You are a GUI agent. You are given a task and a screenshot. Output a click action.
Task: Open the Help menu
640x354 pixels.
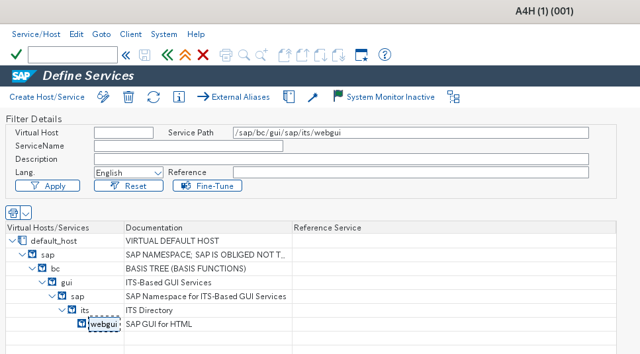coord(196,34)
